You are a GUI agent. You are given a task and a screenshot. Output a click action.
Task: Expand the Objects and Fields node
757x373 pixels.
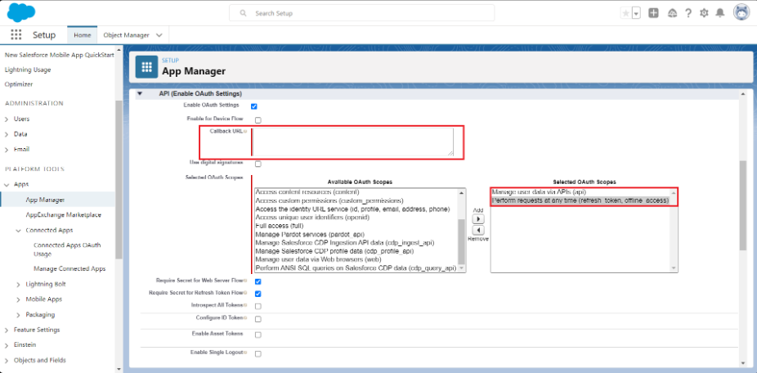coord(7,361)
